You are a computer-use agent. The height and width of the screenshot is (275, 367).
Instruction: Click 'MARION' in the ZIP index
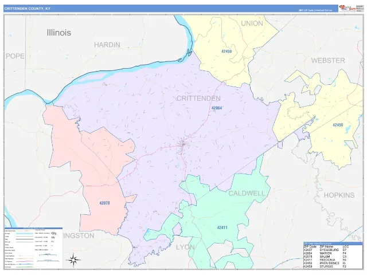point(326,253)
